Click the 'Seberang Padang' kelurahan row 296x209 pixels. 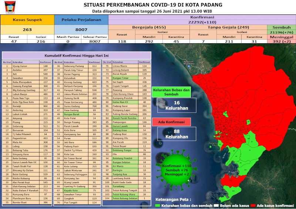(x=77, y=66)
